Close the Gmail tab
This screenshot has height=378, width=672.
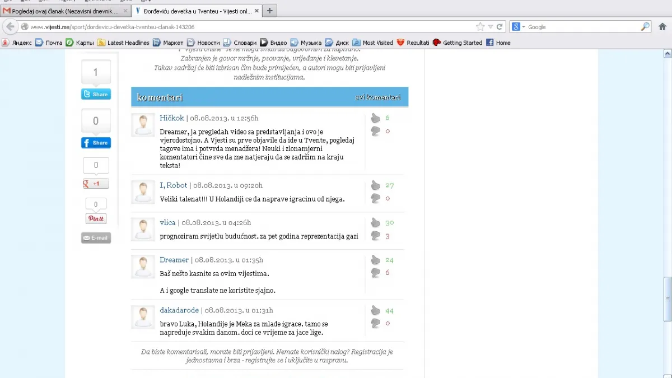pyautogui.click(x=125, y=11)
